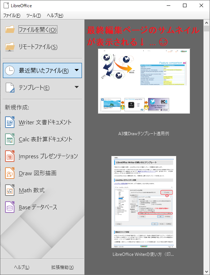Click the Impress presentation icon
This screenshot has height=275, width=210.
point(10,156)
